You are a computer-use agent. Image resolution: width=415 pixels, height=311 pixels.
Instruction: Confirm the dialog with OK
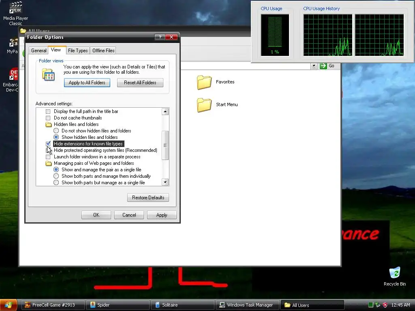(96, 215)
